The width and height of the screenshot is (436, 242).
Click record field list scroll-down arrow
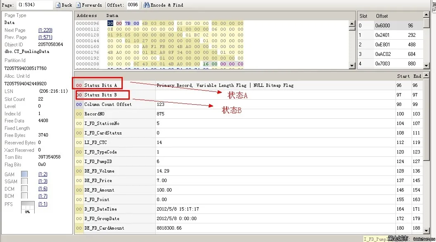(426, 230)
